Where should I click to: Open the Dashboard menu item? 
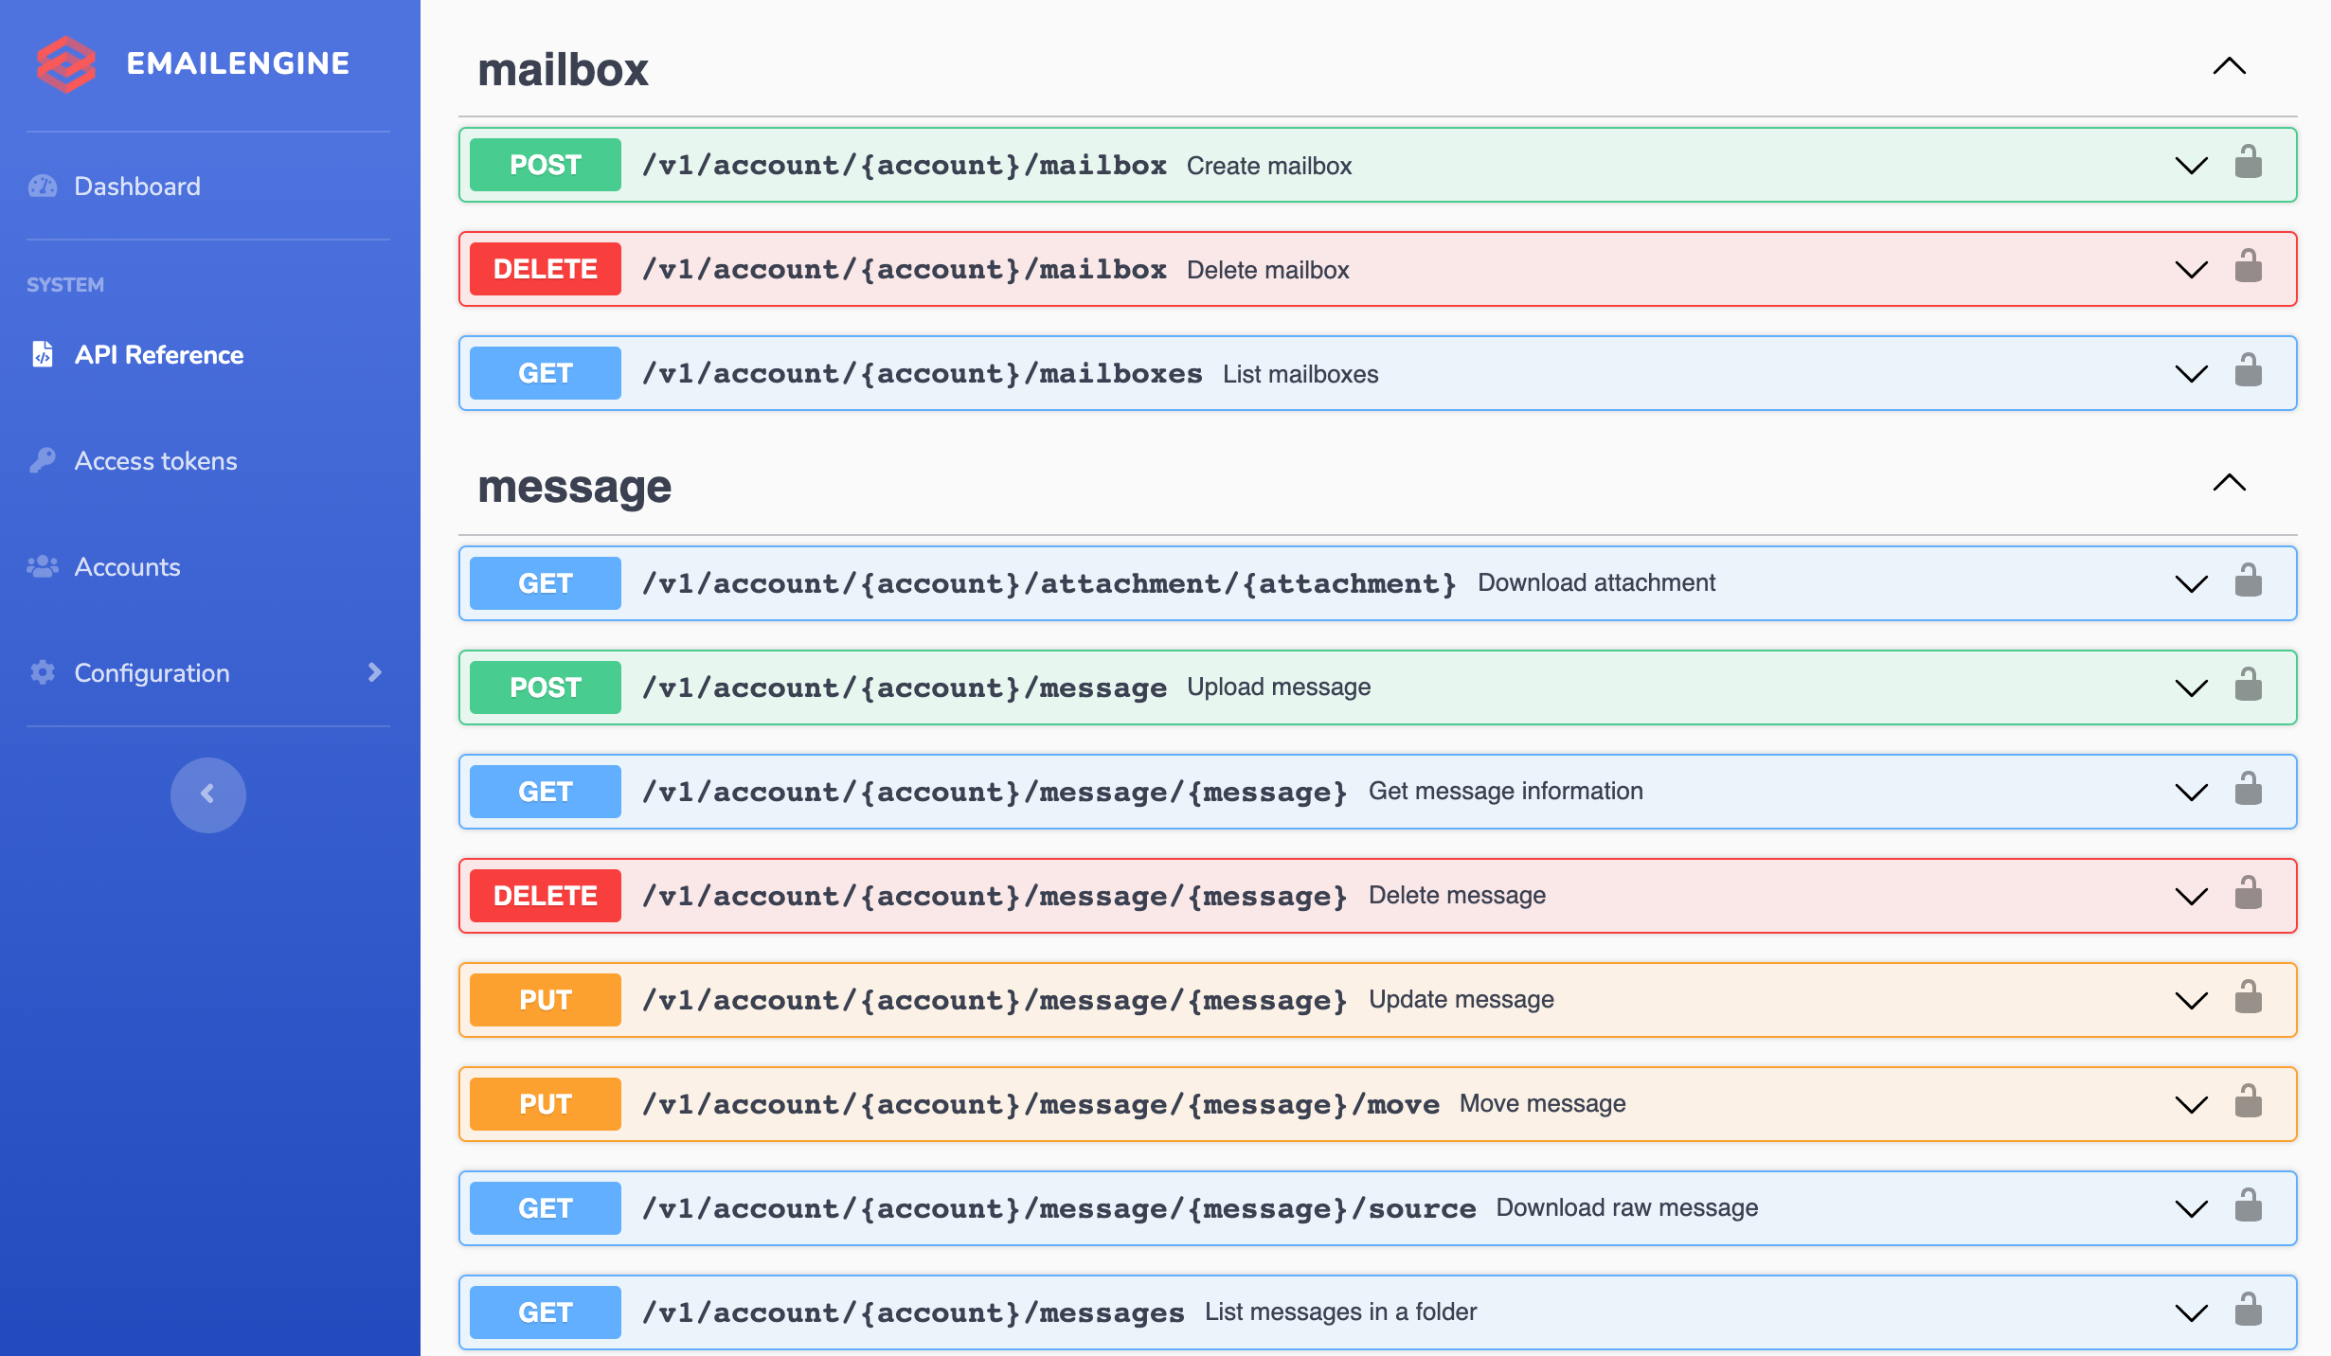click(136, 187)
